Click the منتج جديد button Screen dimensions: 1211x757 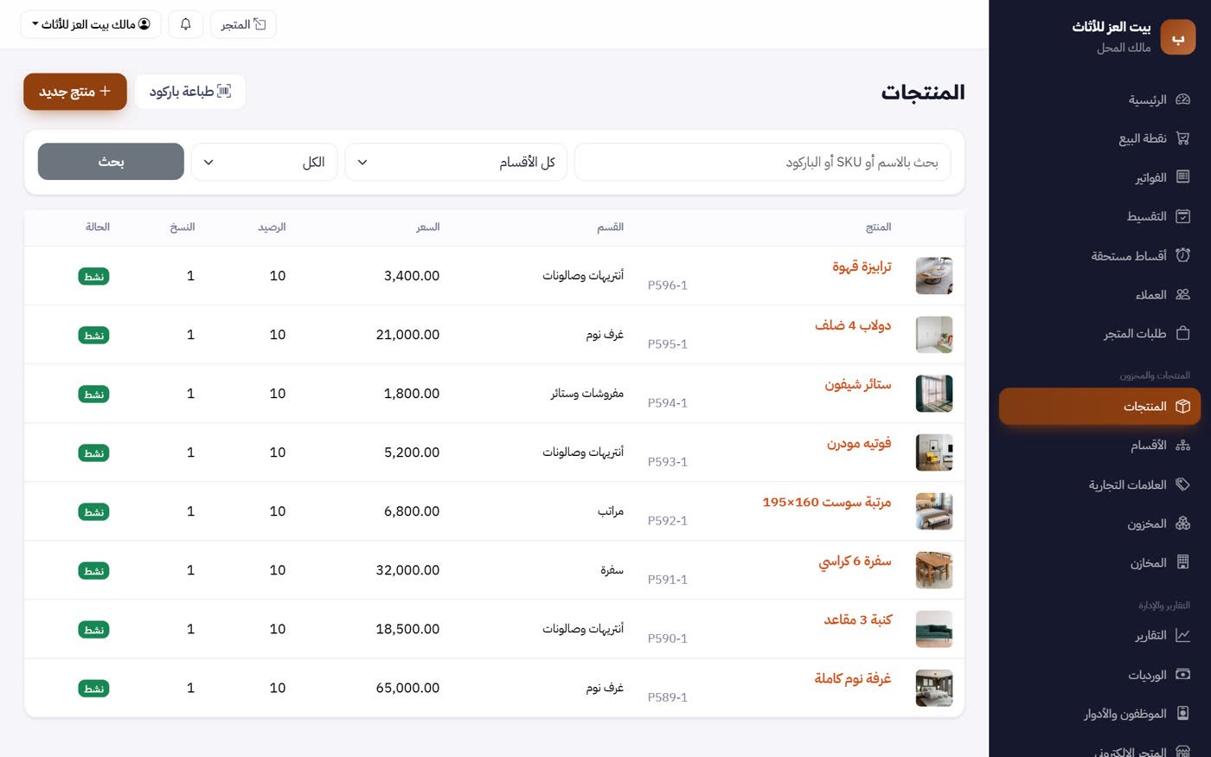tap(75, 92)
